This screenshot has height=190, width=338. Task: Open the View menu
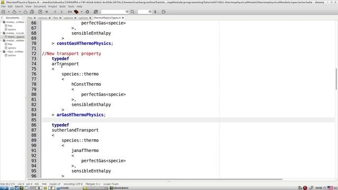pos(28,6)
